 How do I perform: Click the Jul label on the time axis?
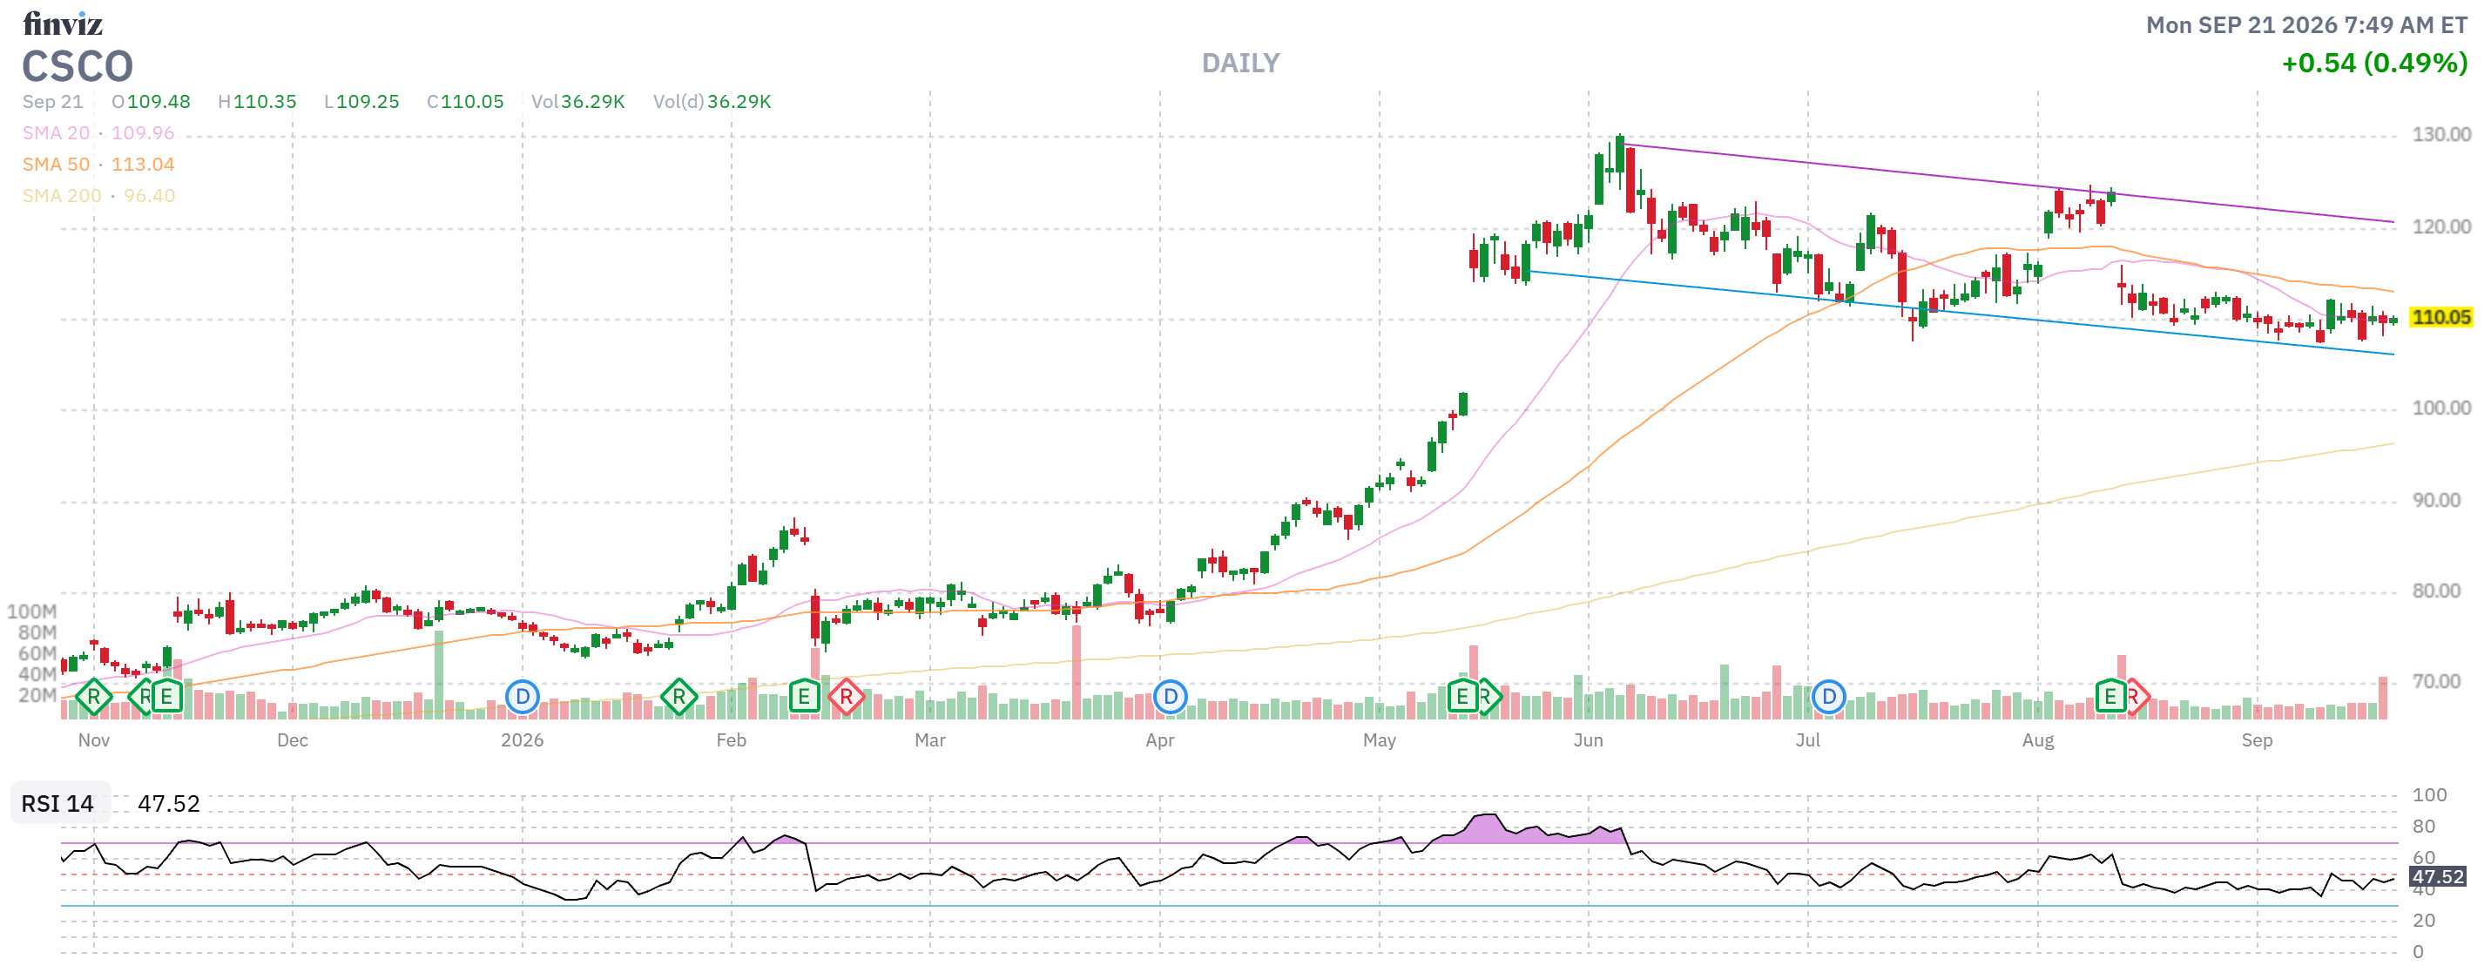pos(1807,740)
